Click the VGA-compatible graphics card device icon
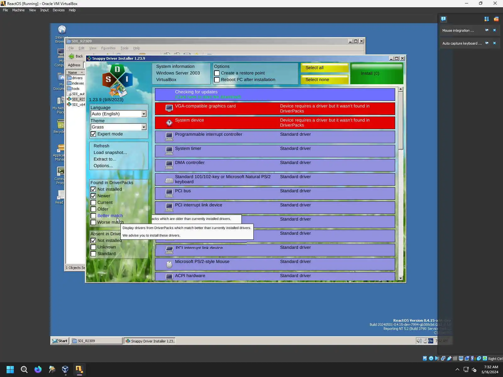 click(169, 108)
